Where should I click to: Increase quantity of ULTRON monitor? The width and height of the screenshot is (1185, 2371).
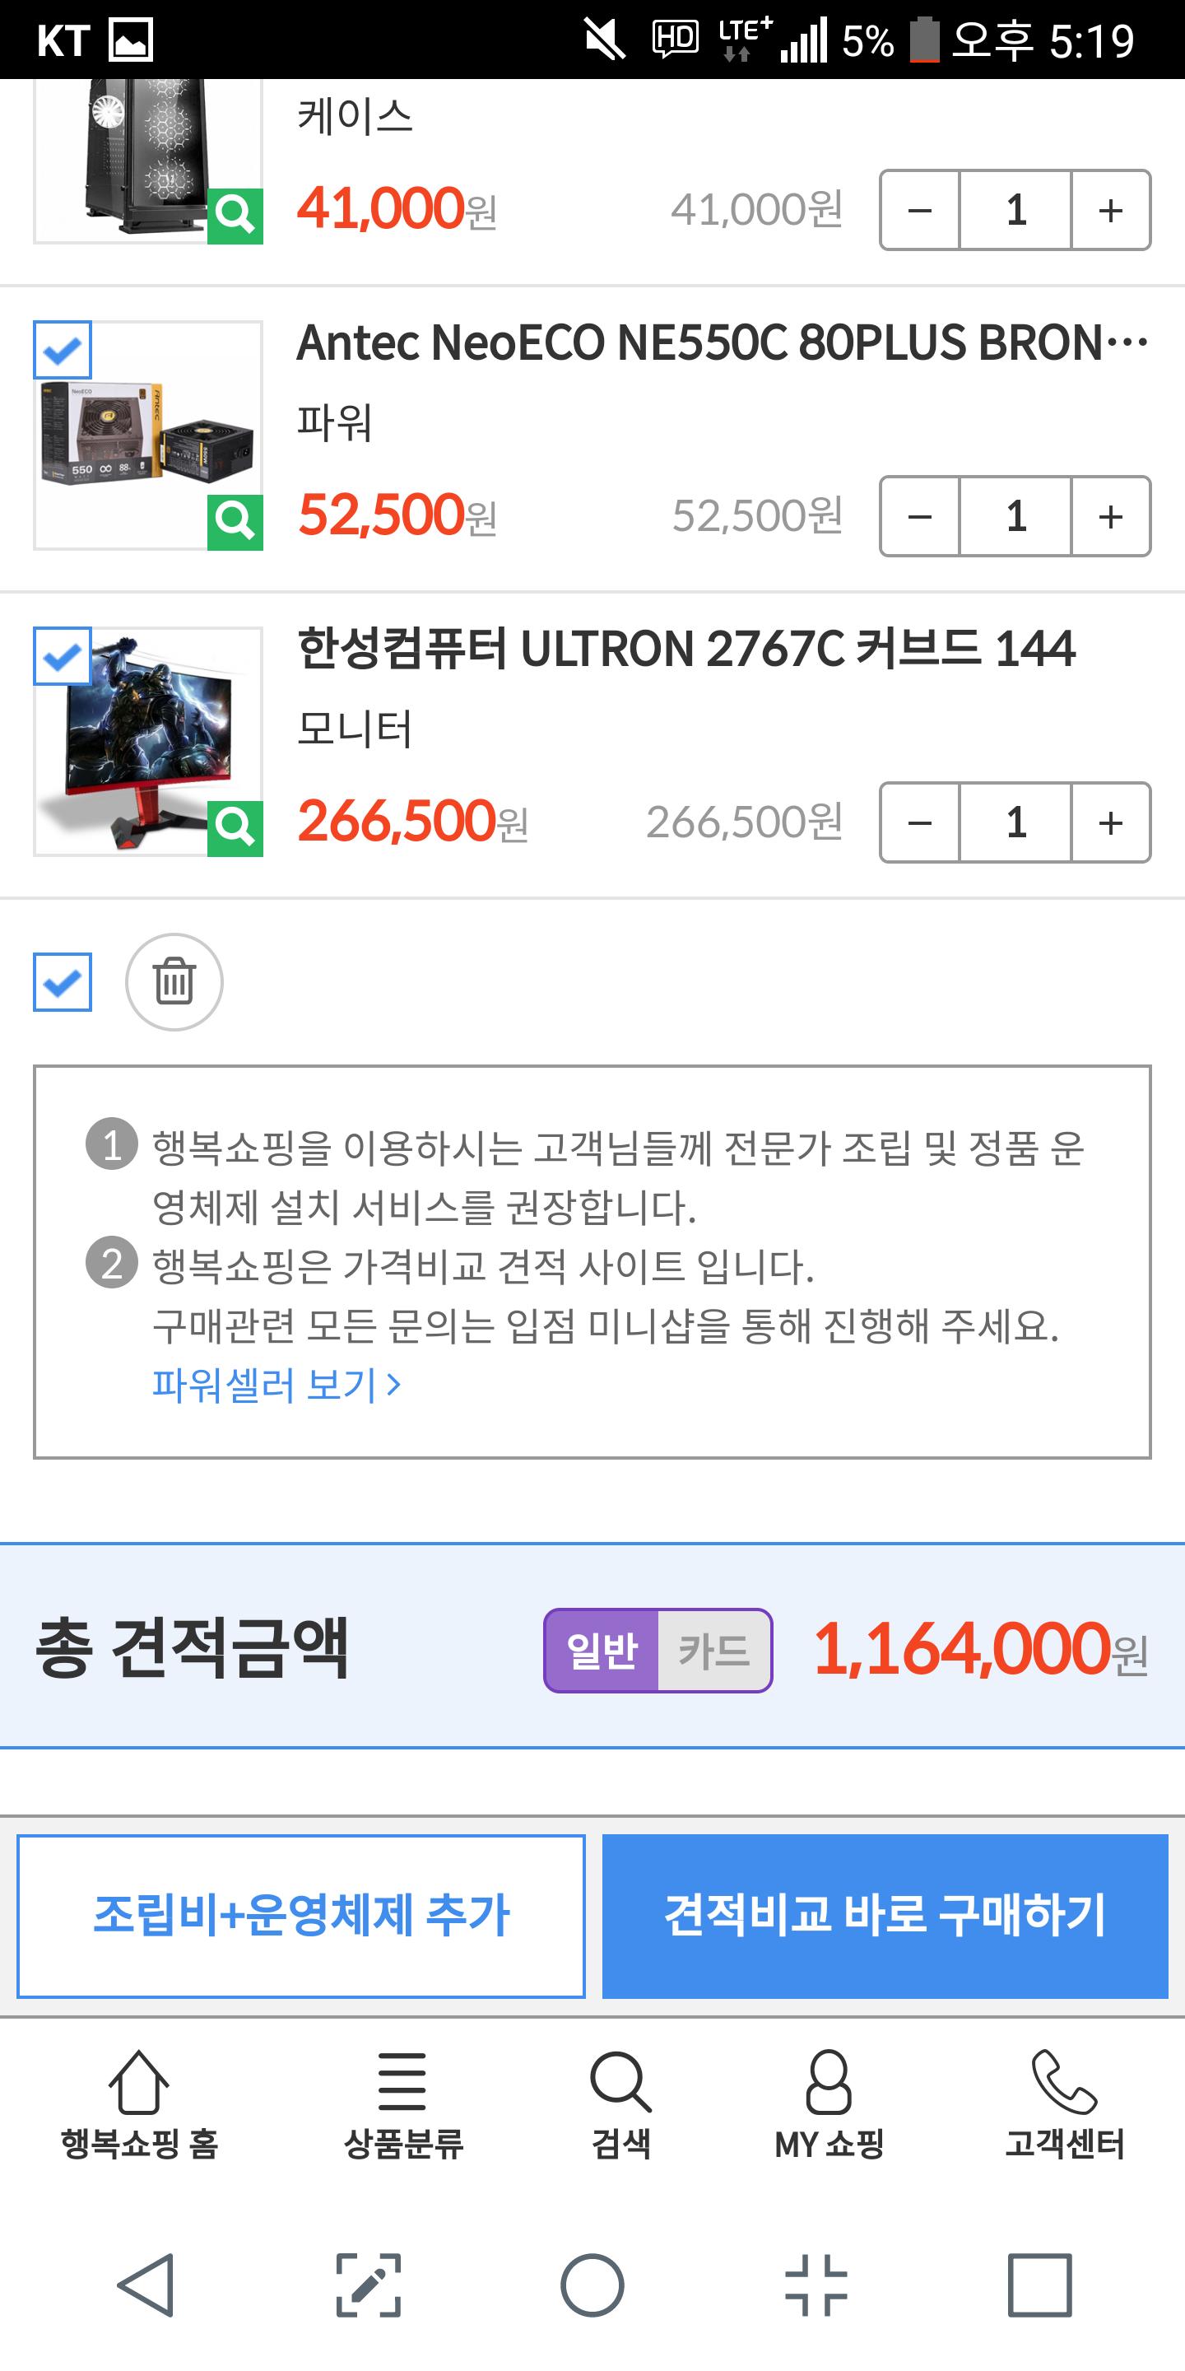coord(1110,823)
